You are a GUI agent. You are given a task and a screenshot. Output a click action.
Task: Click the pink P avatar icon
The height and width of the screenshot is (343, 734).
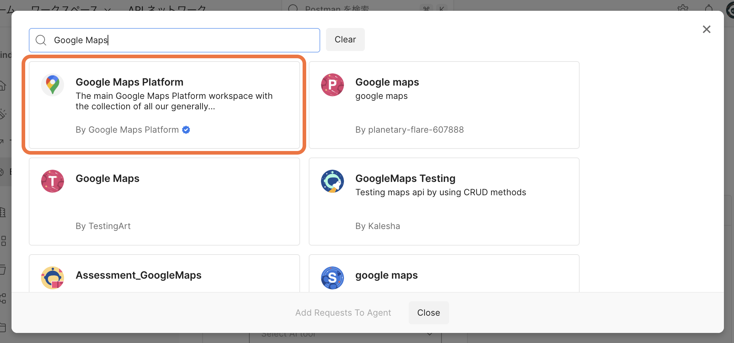332,85
